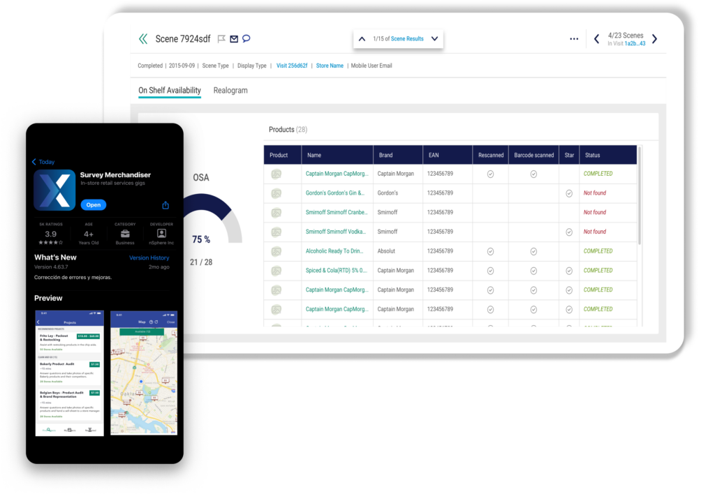Toggle Barcode scanned check in Absolut row
Screen dimensions: 715x494
[533, 251]
